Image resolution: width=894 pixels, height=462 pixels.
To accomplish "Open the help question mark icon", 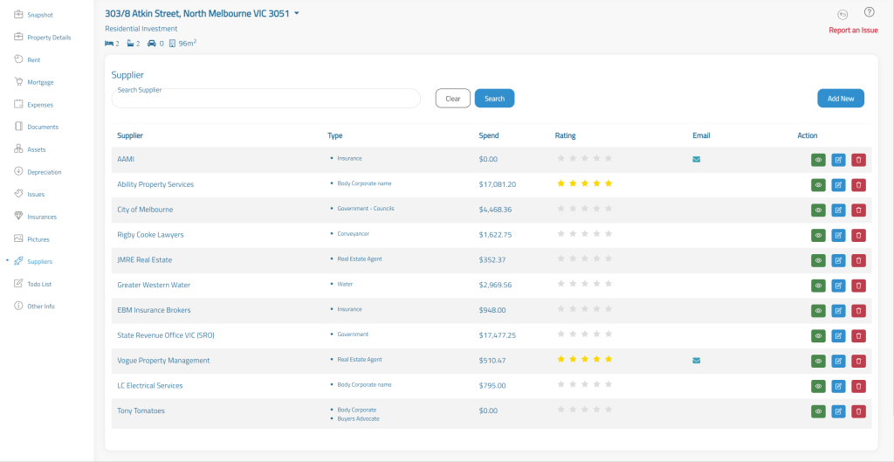I will 869,12.
